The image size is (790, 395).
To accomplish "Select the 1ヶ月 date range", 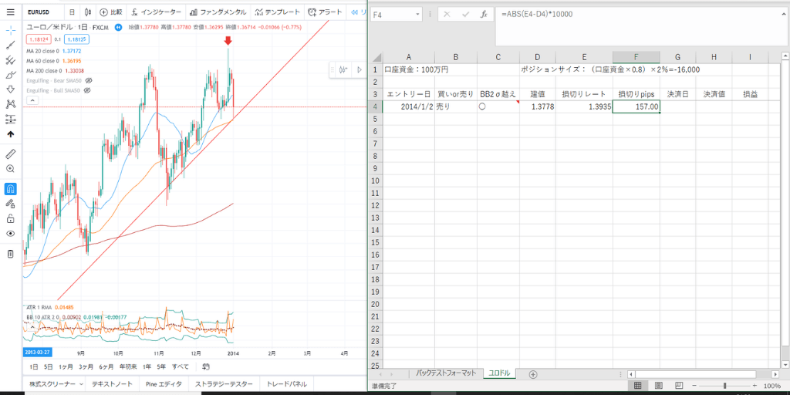I will tap(66, 366).
